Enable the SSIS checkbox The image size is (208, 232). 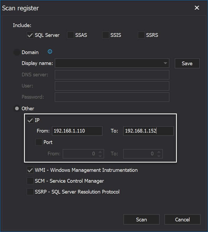click(106, 35)
